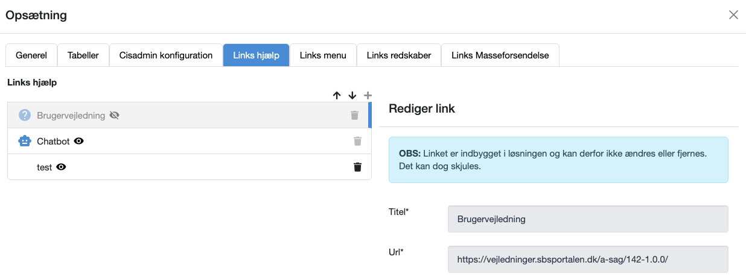Screen dimensions: 746x280
Task: Click the Titel input field
Action: coord(588,219)
